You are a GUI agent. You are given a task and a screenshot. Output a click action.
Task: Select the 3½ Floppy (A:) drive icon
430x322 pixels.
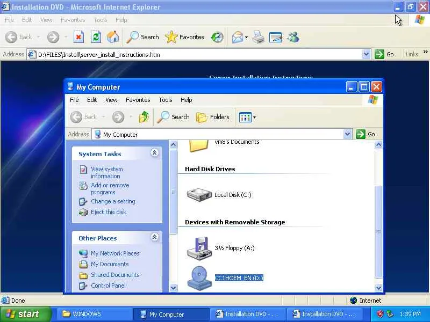pyautogui.click(x=199, y=248)
